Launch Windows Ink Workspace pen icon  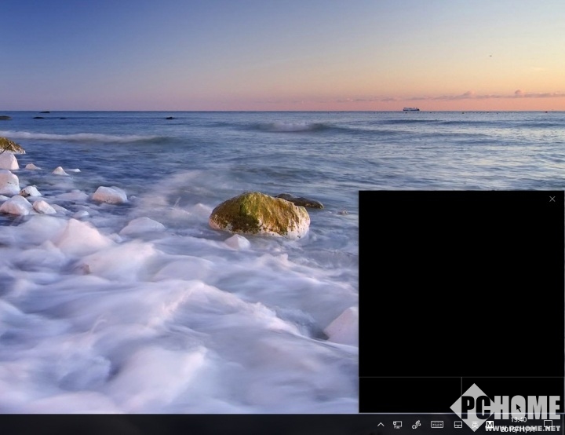click(x=417, y=425)
